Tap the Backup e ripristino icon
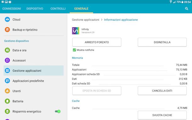Viewport: 192px width, 120px height. (x=7, y=30)
